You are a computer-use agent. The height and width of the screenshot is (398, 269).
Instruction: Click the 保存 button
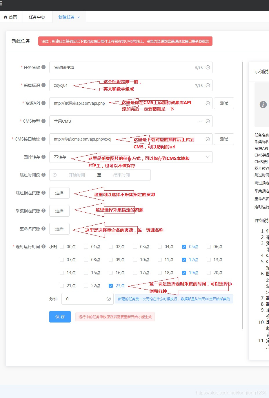60,317
